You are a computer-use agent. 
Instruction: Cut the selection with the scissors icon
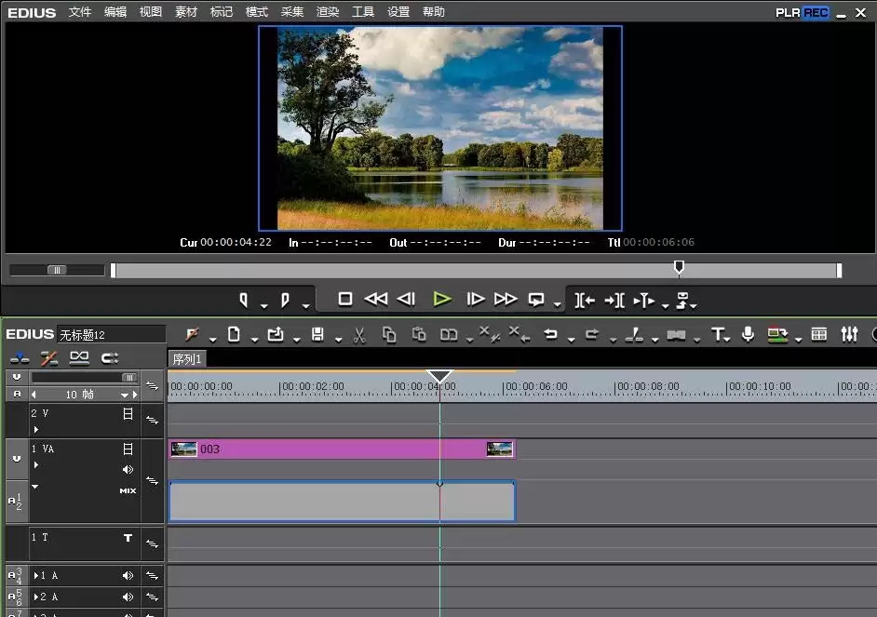pos(359,335)
